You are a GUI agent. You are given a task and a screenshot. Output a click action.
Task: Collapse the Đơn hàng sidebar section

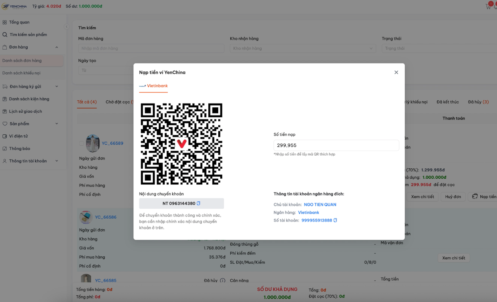click(56, 47)
